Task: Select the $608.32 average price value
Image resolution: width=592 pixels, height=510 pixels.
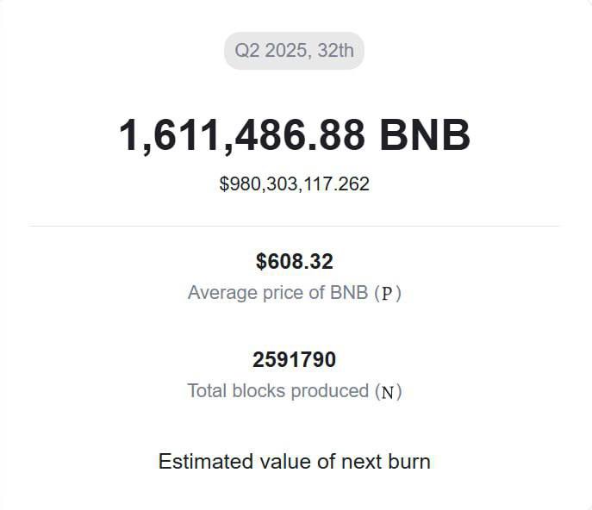Action: pos(294,261)
